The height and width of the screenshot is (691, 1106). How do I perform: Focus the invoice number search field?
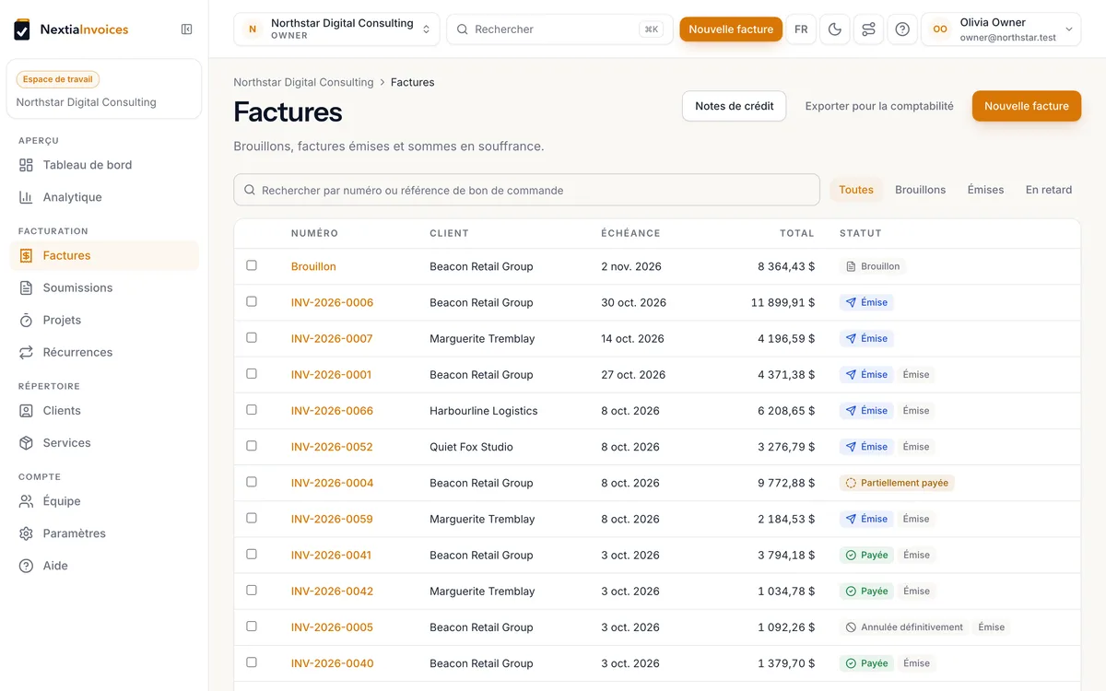tap(527, 190)
